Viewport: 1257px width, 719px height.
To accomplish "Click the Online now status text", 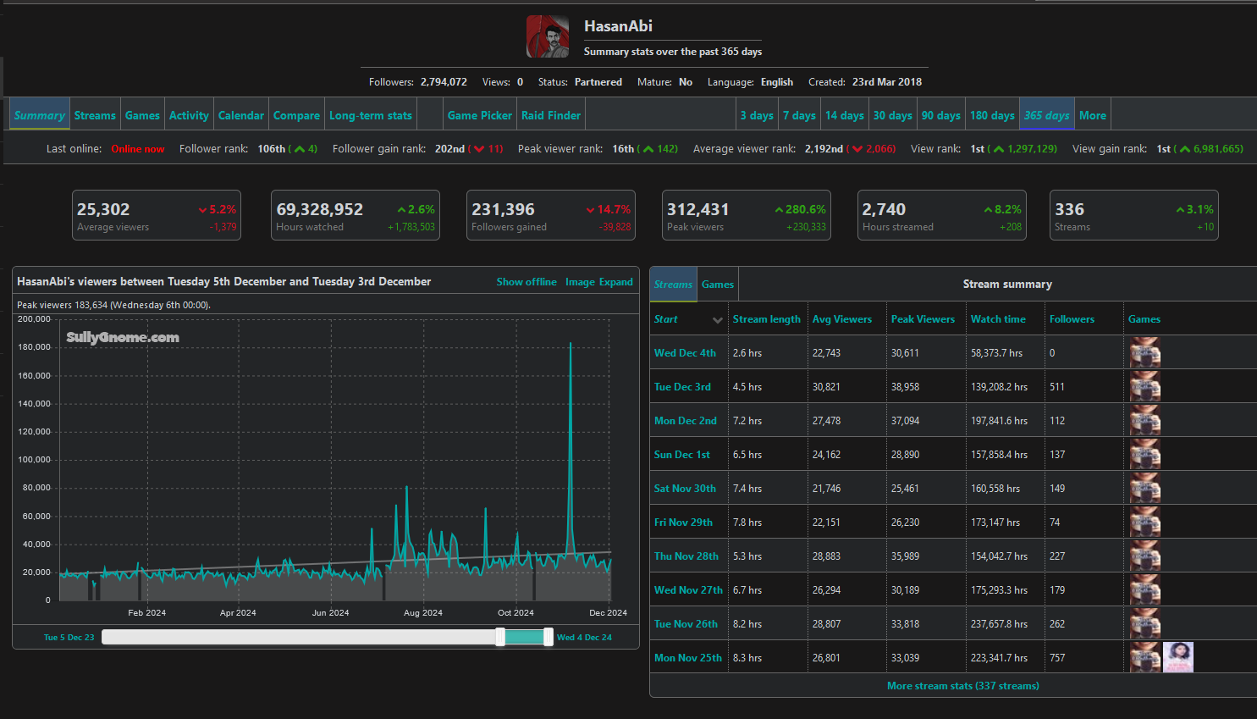I will click(x=138, y=149).
